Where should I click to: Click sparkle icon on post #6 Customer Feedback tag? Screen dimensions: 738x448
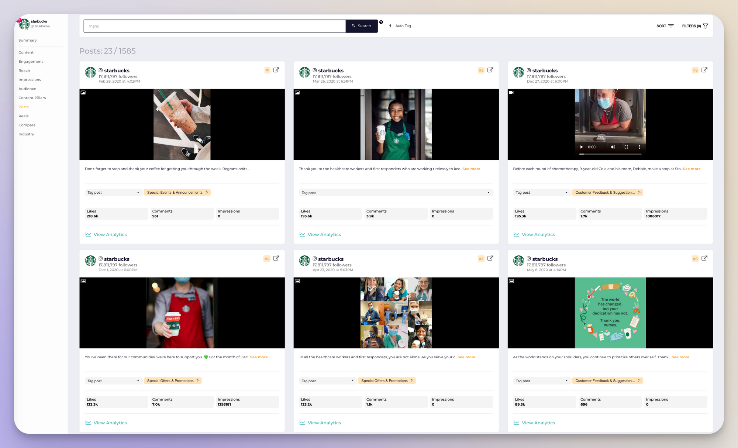[x=639, y=380]
